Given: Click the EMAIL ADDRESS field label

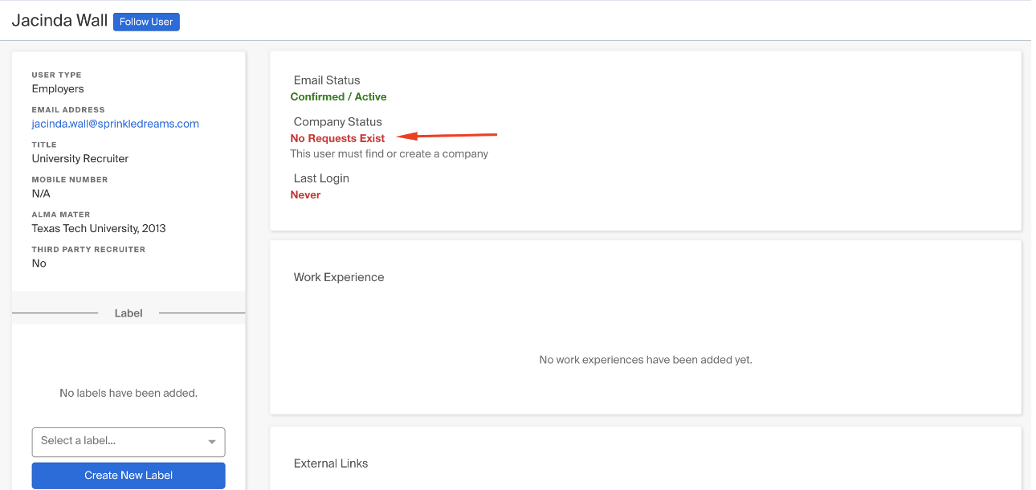Looking at the screenshot, I should click(x=68, y=110).
